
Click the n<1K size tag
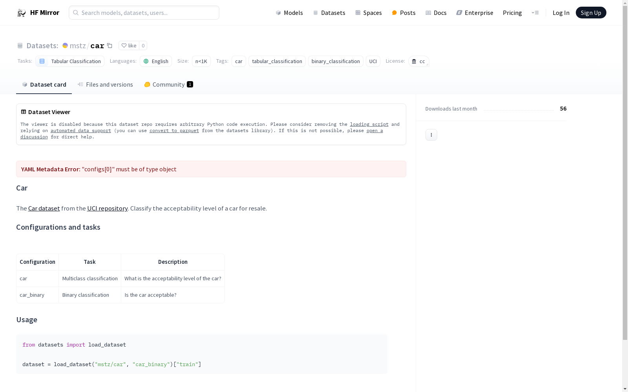(201, 61)
